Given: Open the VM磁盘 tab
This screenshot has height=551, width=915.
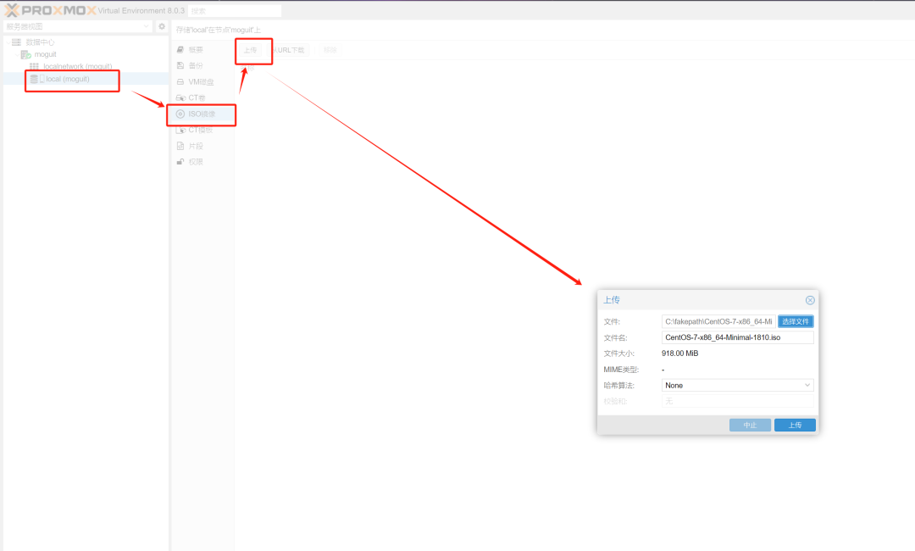Looking at the screenshot, I should tap(202, 81).
